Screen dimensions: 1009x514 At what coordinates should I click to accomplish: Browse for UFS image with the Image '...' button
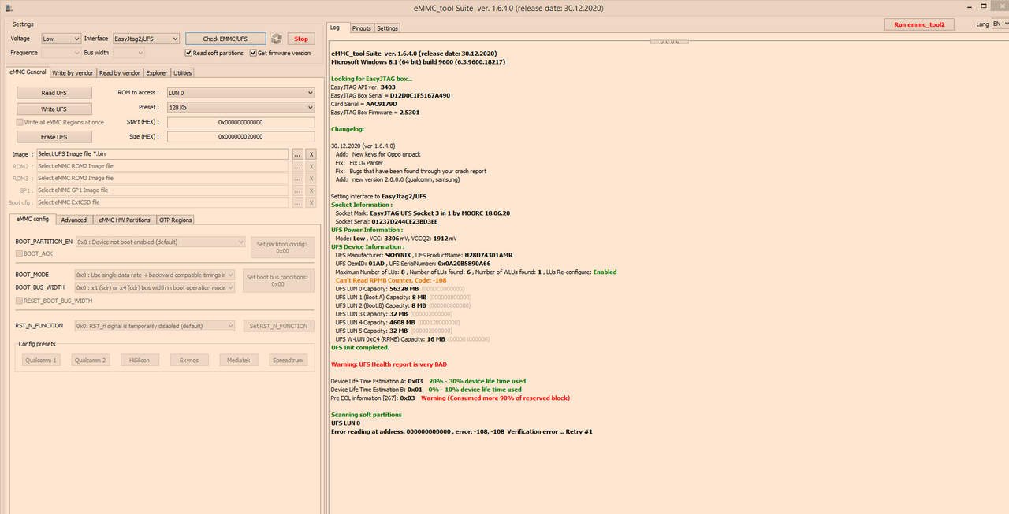297,154
